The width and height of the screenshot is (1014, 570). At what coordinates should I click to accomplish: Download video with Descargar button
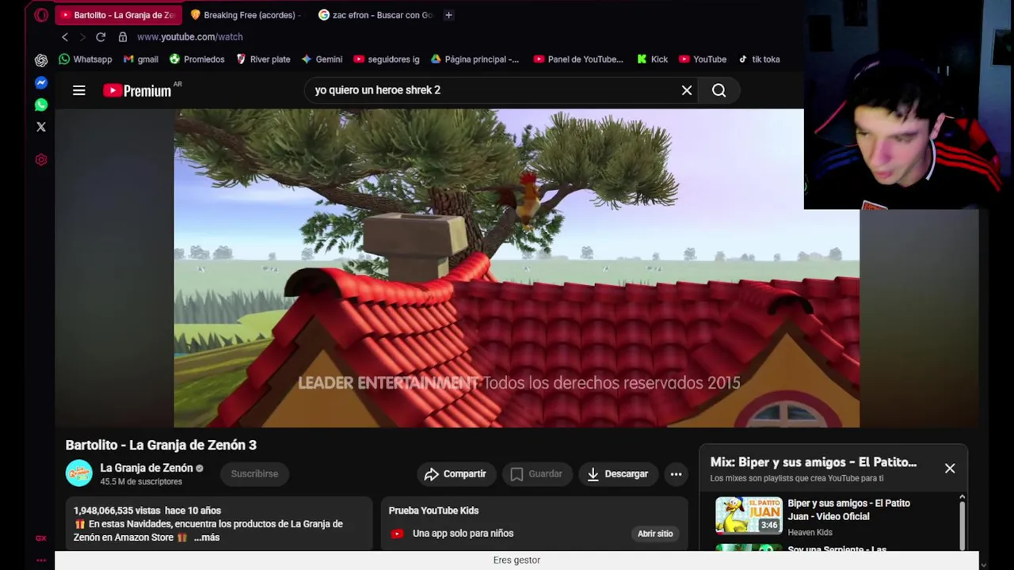(x=618, y=474)
